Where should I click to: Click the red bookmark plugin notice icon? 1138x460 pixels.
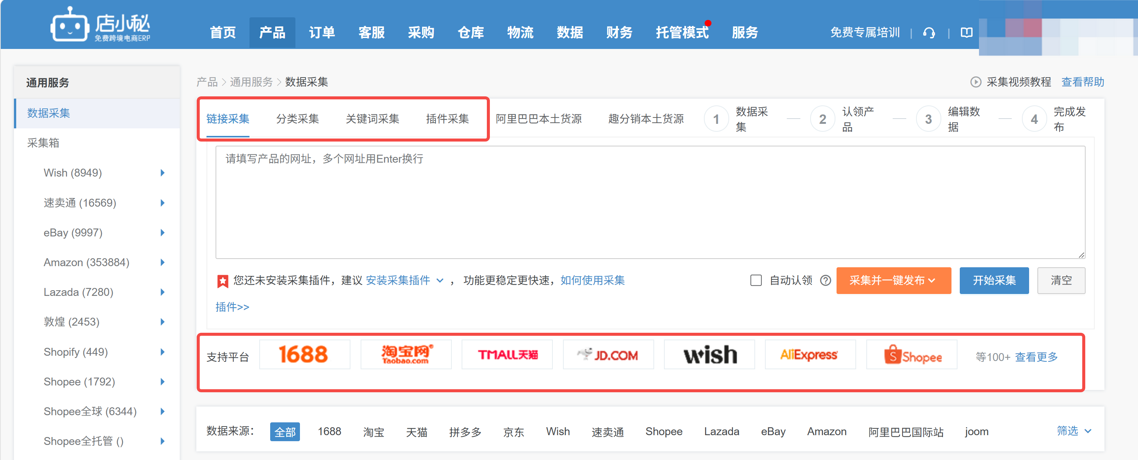tap(223, 281)
